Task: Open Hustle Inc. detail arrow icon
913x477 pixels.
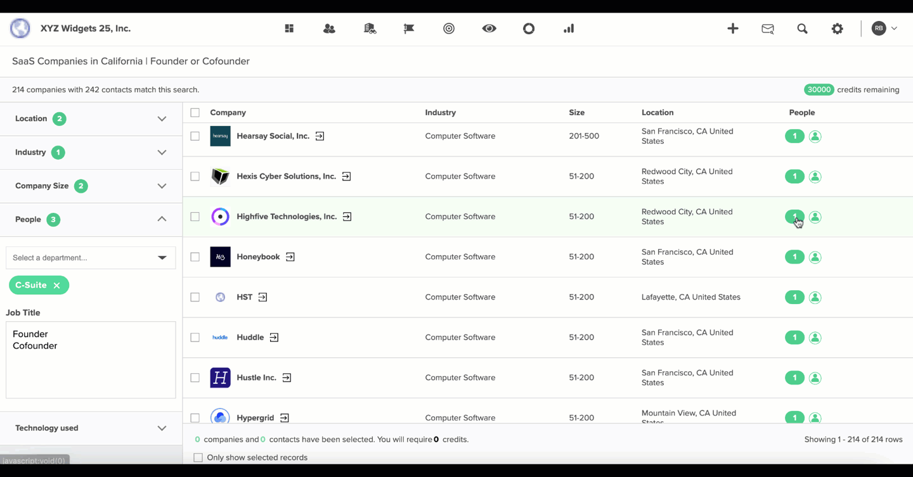Action: (x=287, y=378)
